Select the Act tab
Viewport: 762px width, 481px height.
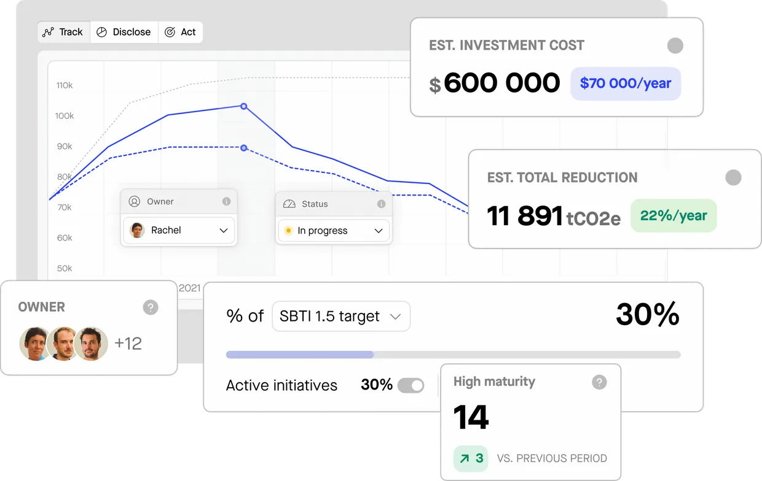coord(181,31)
